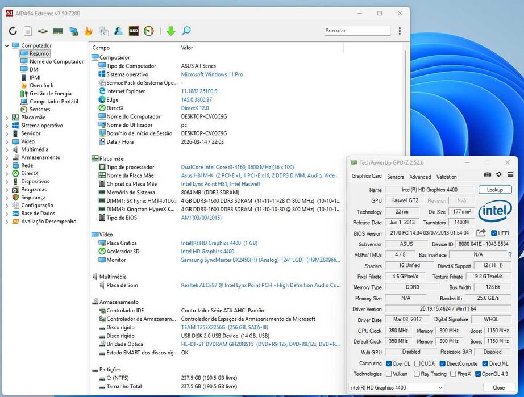524x397 pixels.
Task: Open the Report page icon in toolbar
Action: tap(28, 31)
